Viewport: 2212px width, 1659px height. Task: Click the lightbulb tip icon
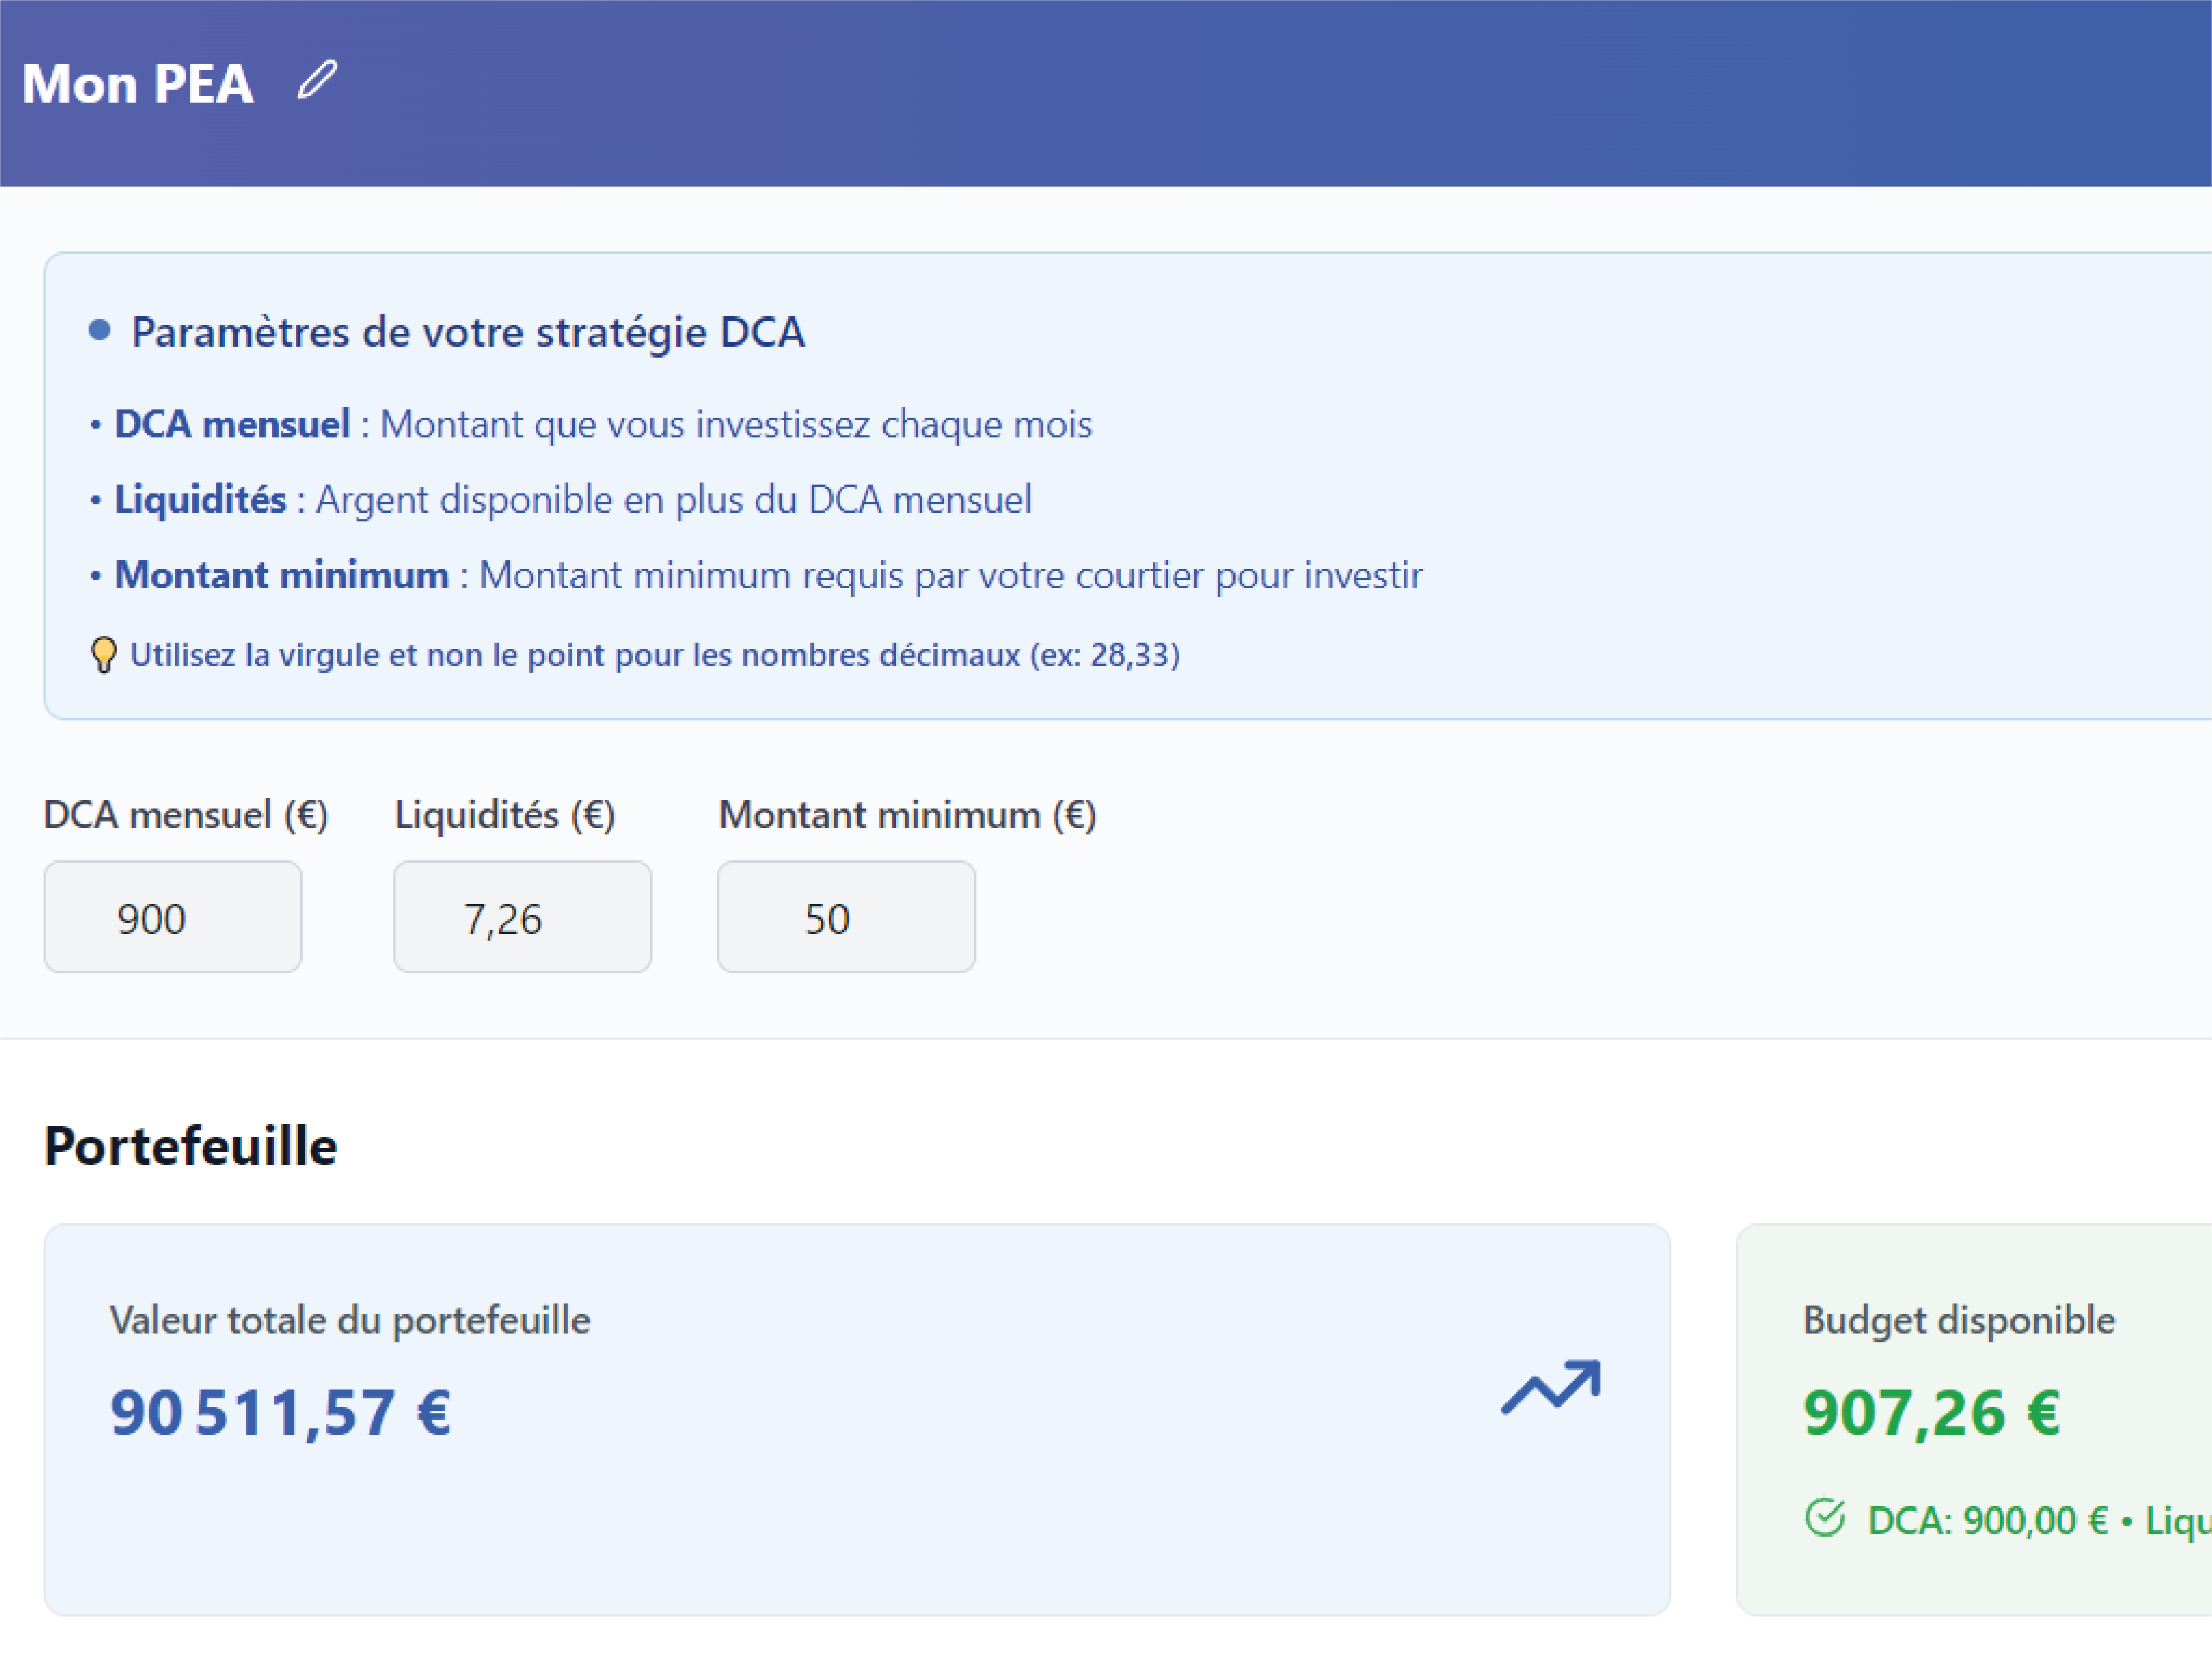[103, 655]
